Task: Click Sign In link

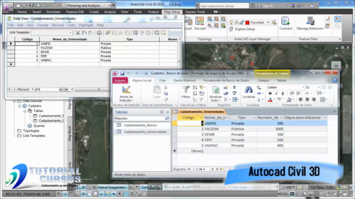Action: [x=268, y=6]
